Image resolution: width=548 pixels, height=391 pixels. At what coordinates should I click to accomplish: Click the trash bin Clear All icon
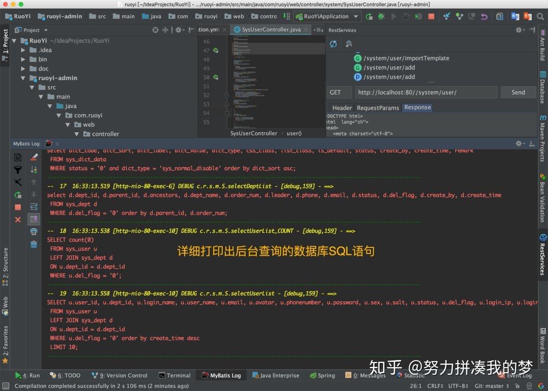point(34,244)
